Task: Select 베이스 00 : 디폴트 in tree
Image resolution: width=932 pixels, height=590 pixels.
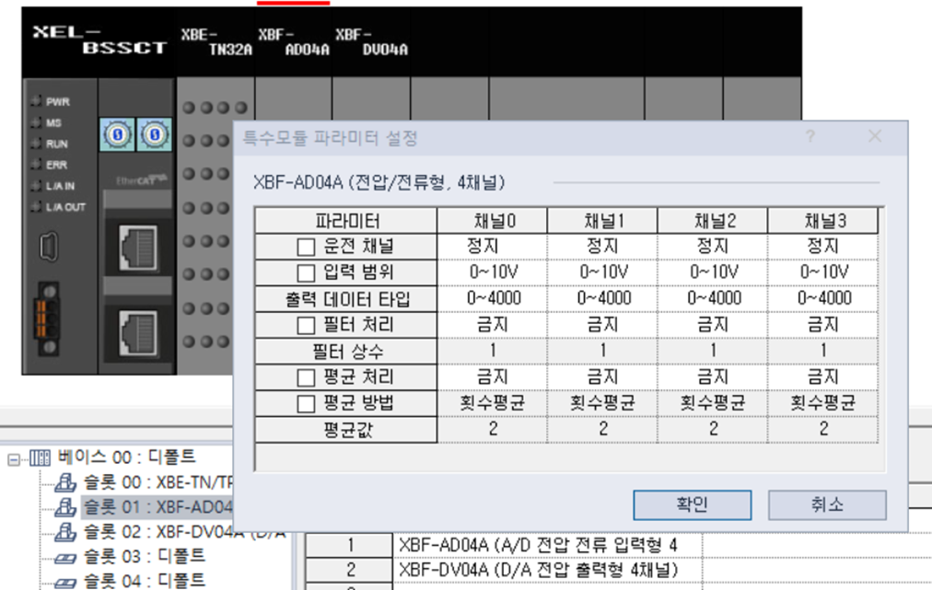Action: point(126,457)
